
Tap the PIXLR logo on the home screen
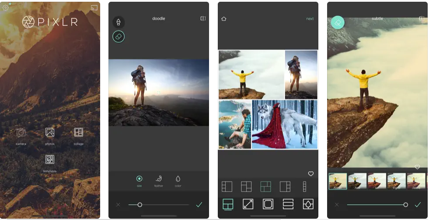[50, 22]
